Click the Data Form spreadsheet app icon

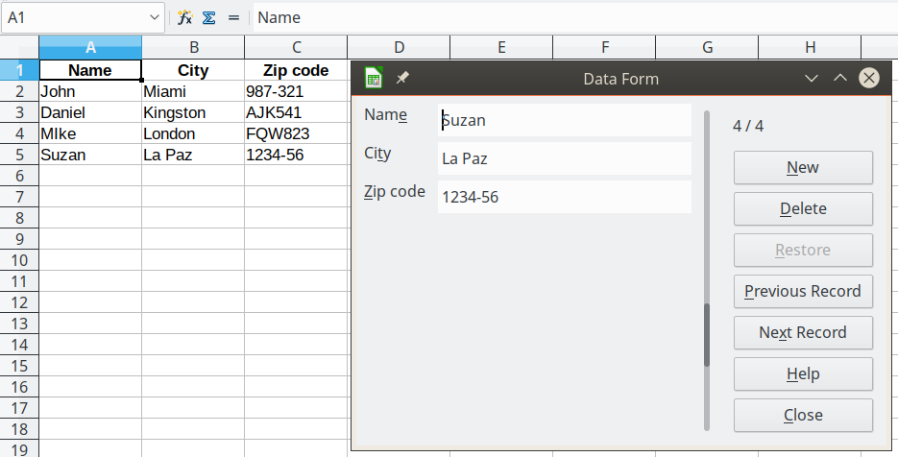375,79
